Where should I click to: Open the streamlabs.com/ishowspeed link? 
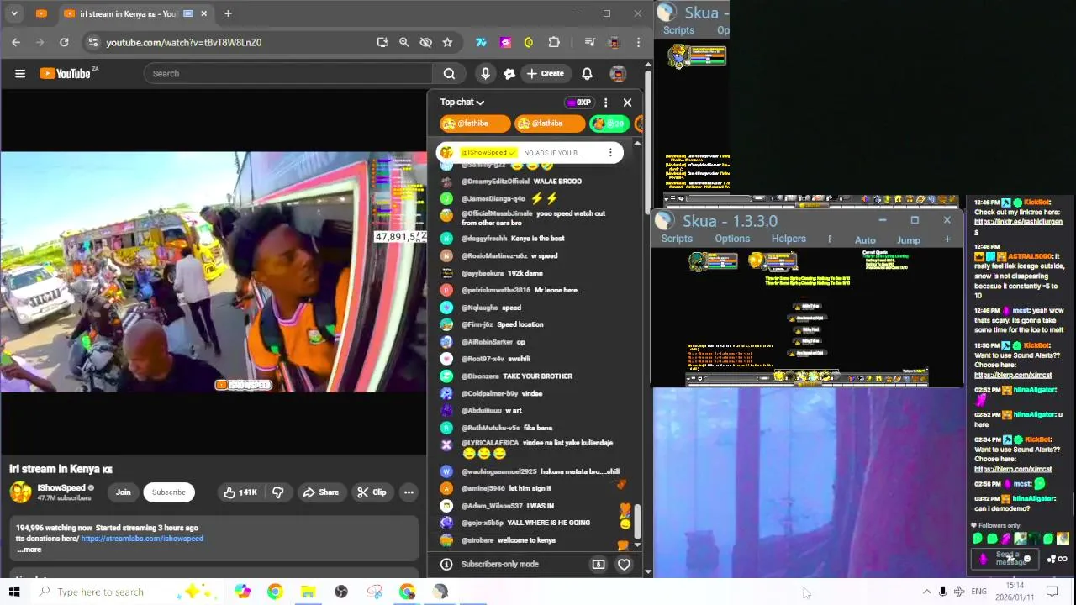[x=142, y=539]
